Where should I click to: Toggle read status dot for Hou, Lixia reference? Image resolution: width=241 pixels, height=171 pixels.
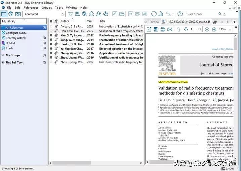51,31
